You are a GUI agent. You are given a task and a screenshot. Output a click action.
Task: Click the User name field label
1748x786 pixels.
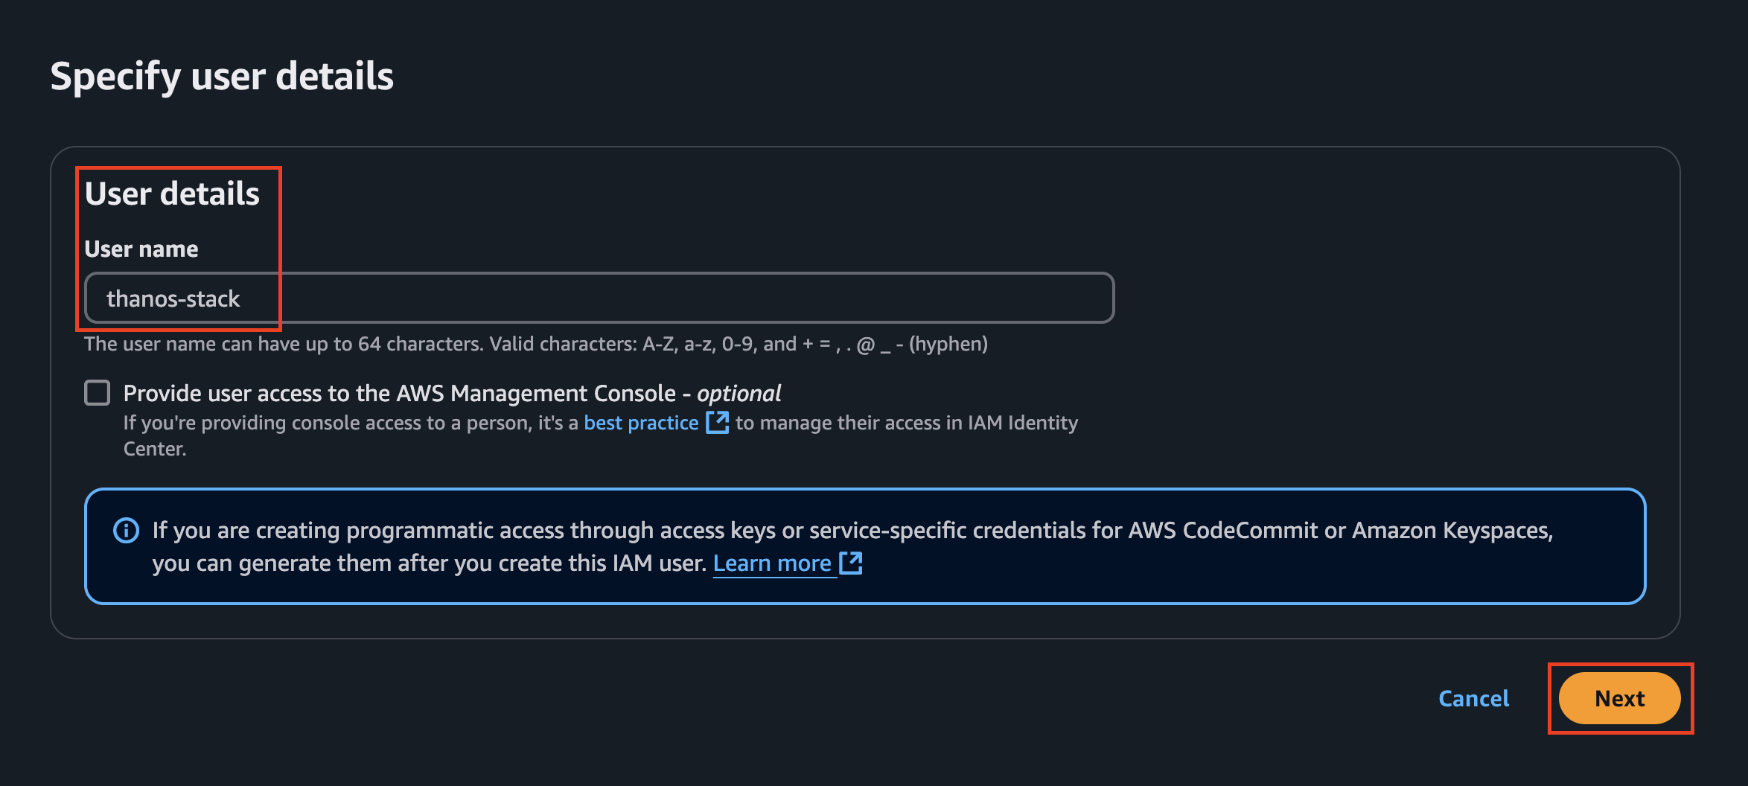[x=141, y=249]
